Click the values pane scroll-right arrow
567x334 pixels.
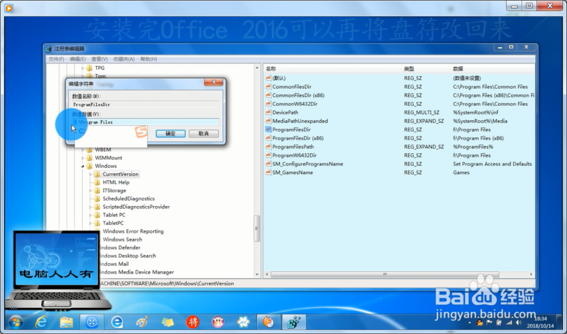[531, 275]
